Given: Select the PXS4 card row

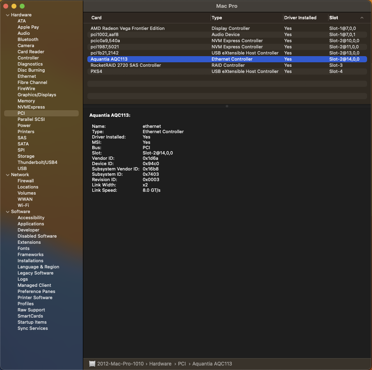Looking at the screenshot, I should 227,72.
